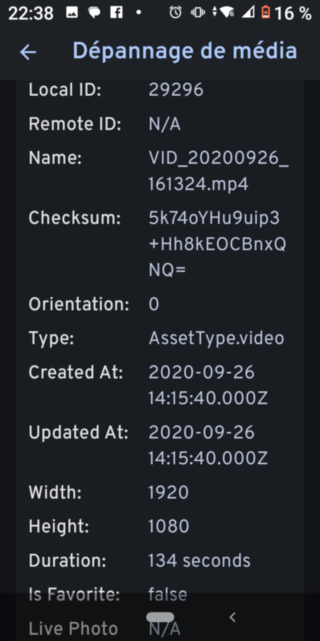Tap the Duration value 134 seconds
320x641 pixels.
pyautogui.click(x=199, y=560)
